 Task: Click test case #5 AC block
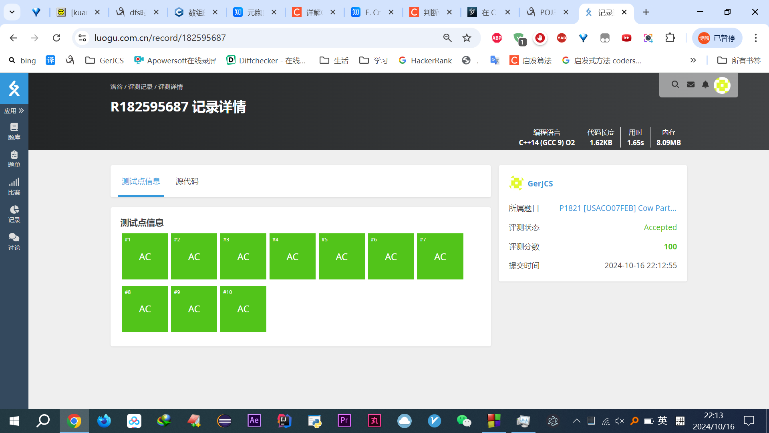tap(342, 257)
